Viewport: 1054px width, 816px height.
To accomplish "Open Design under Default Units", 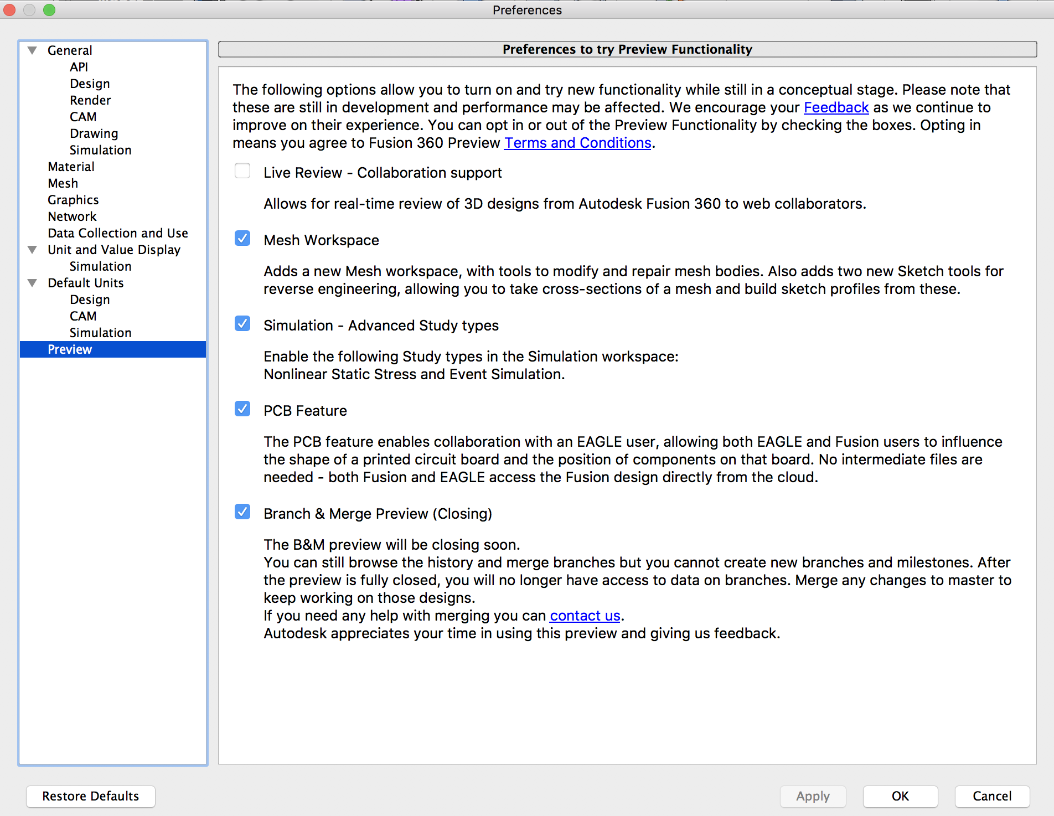I will click(90, 299).
